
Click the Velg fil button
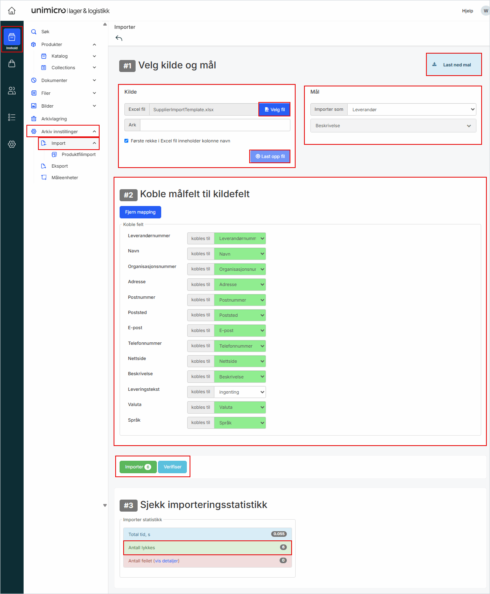click(274, 110)
